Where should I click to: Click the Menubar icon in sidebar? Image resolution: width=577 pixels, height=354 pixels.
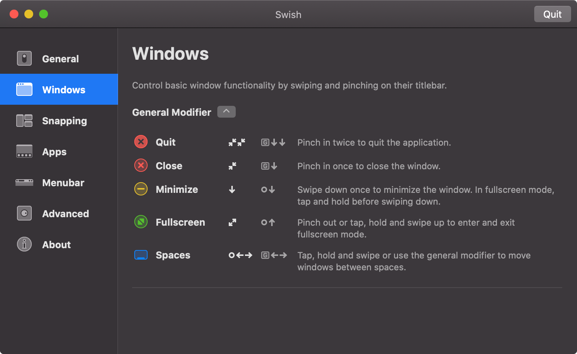point(24,182)
